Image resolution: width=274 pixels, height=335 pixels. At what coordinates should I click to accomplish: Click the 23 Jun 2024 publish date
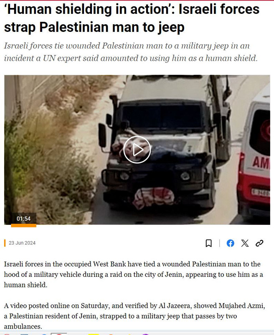click(22, 243)
